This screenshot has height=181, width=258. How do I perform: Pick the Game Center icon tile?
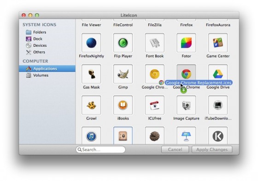pyautogui.click(x=218, y=43)
